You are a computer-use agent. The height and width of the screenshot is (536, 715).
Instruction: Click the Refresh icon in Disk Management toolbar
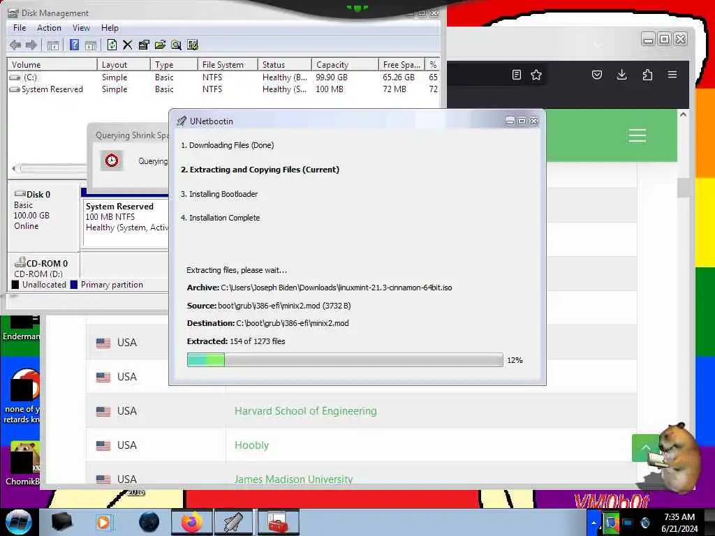(x=112, y=45)
